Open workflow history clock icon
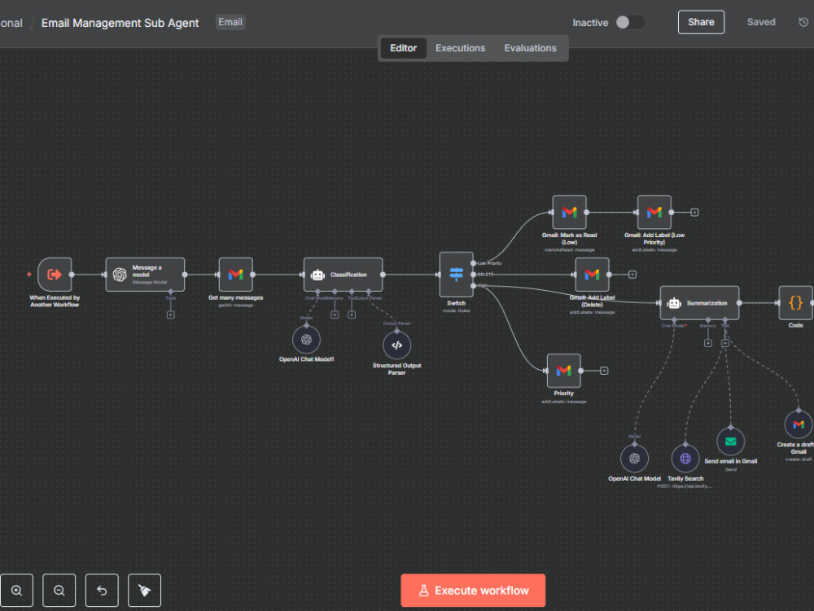The height and width of the screenshot is (611, 814). click(803, 22)
